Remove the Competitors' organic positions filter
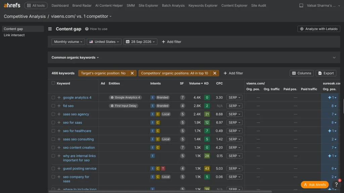Viewport: 344px width, 193px height. pyautogui.click(x=215, y=73)
